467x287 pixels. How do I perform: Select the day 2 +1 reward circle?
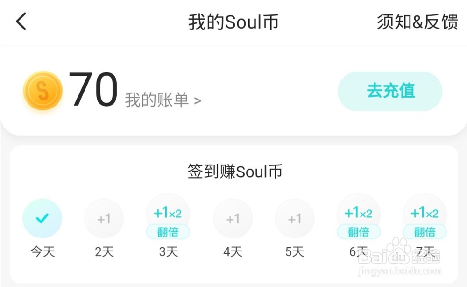coord(104,218)
